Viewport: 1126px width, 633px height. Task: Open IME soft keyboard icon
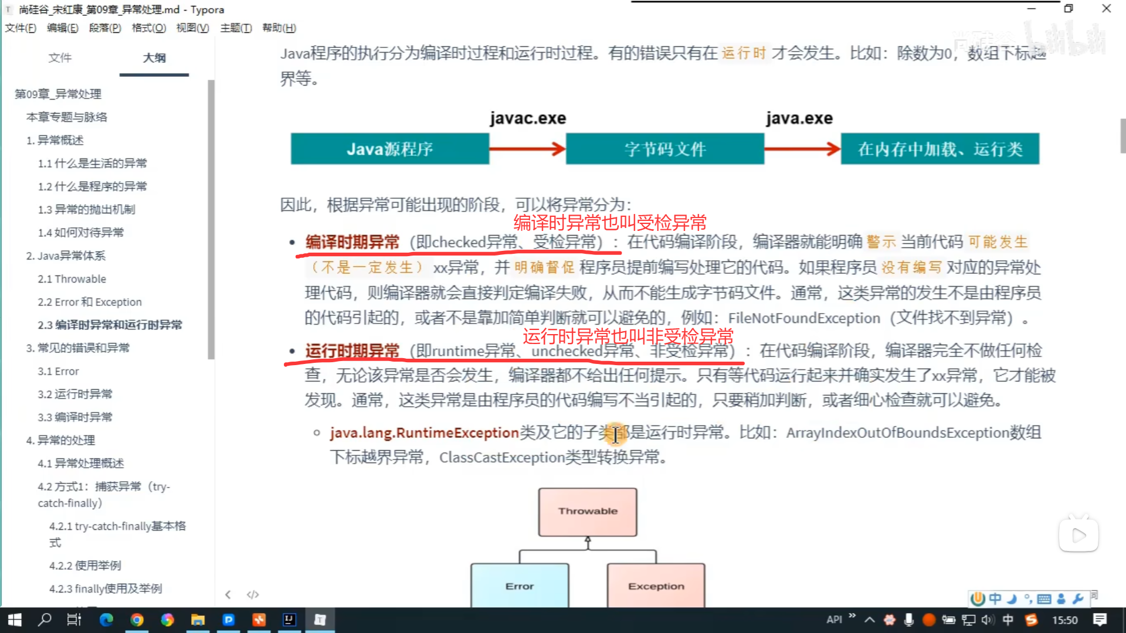[x=1044, y=599]
